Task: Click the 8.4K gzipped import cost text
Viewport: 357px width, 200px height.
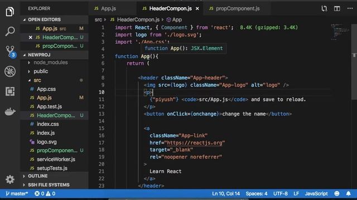Action: pos(269,27)
